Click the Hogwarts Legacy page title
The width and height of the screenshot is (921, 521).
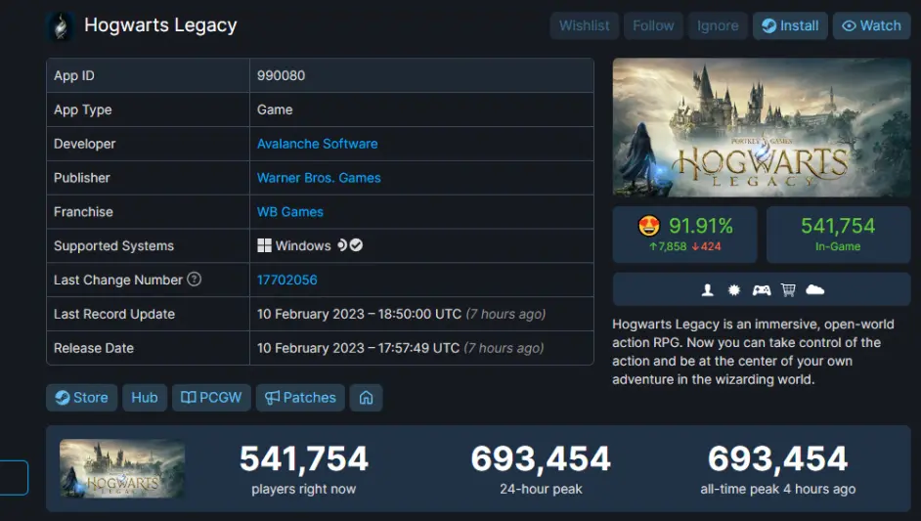pos(160,25)
